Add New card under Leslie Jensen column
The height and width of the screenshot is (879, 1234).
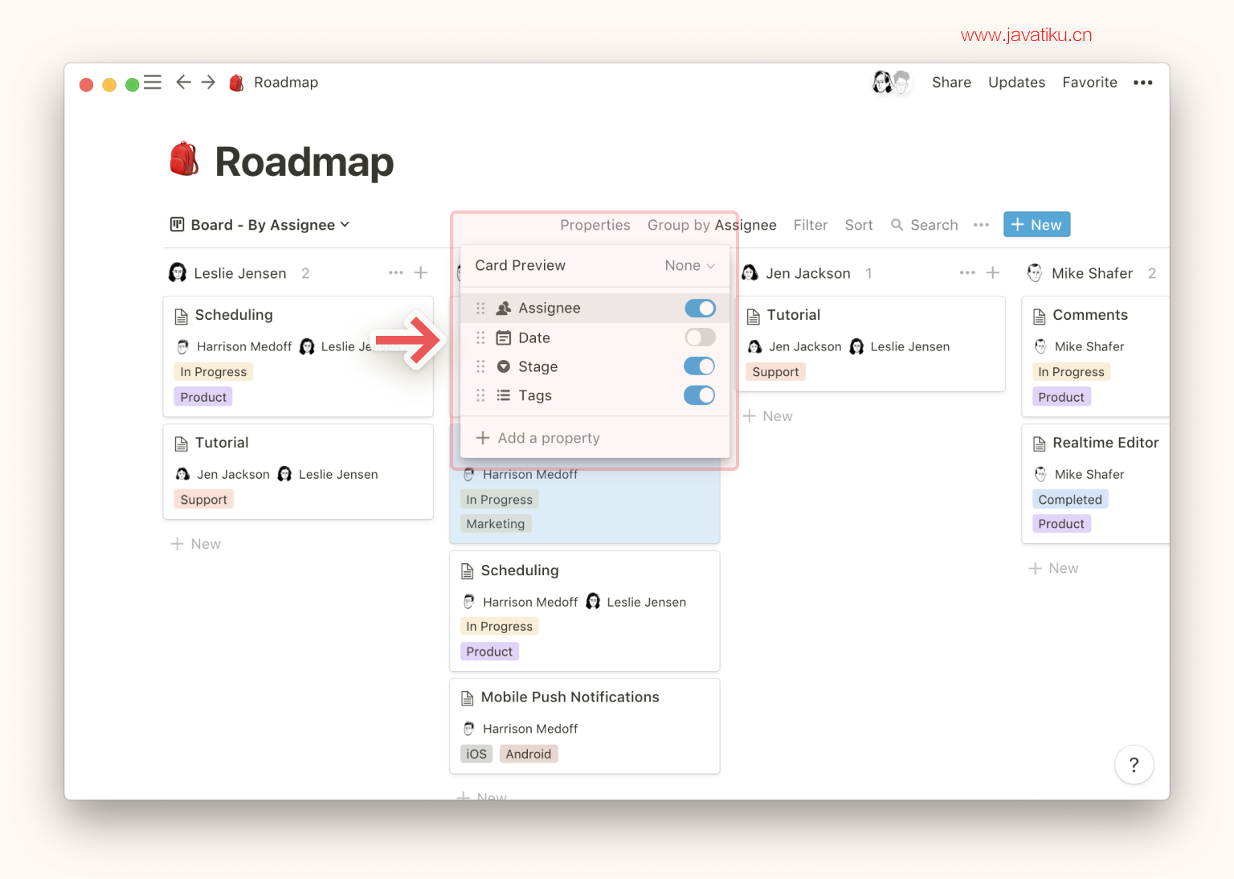[x=196, y=544]
